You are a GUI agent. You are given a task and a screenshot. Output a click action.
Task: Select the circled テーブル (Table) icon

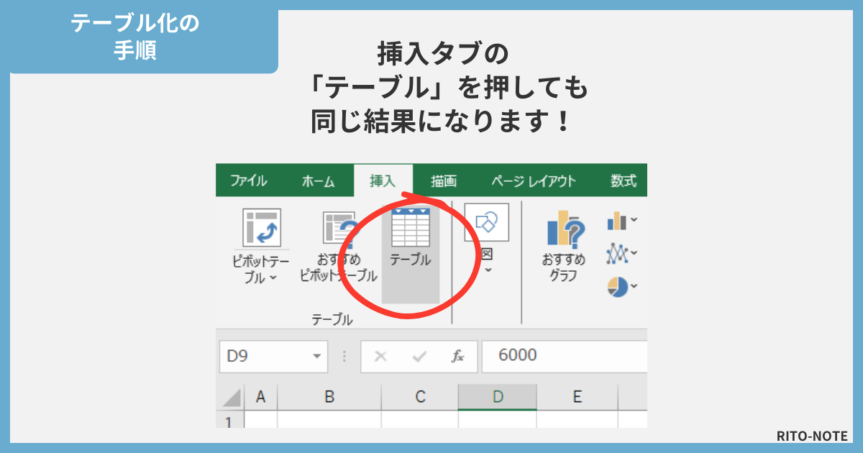(x=410, y=226)
